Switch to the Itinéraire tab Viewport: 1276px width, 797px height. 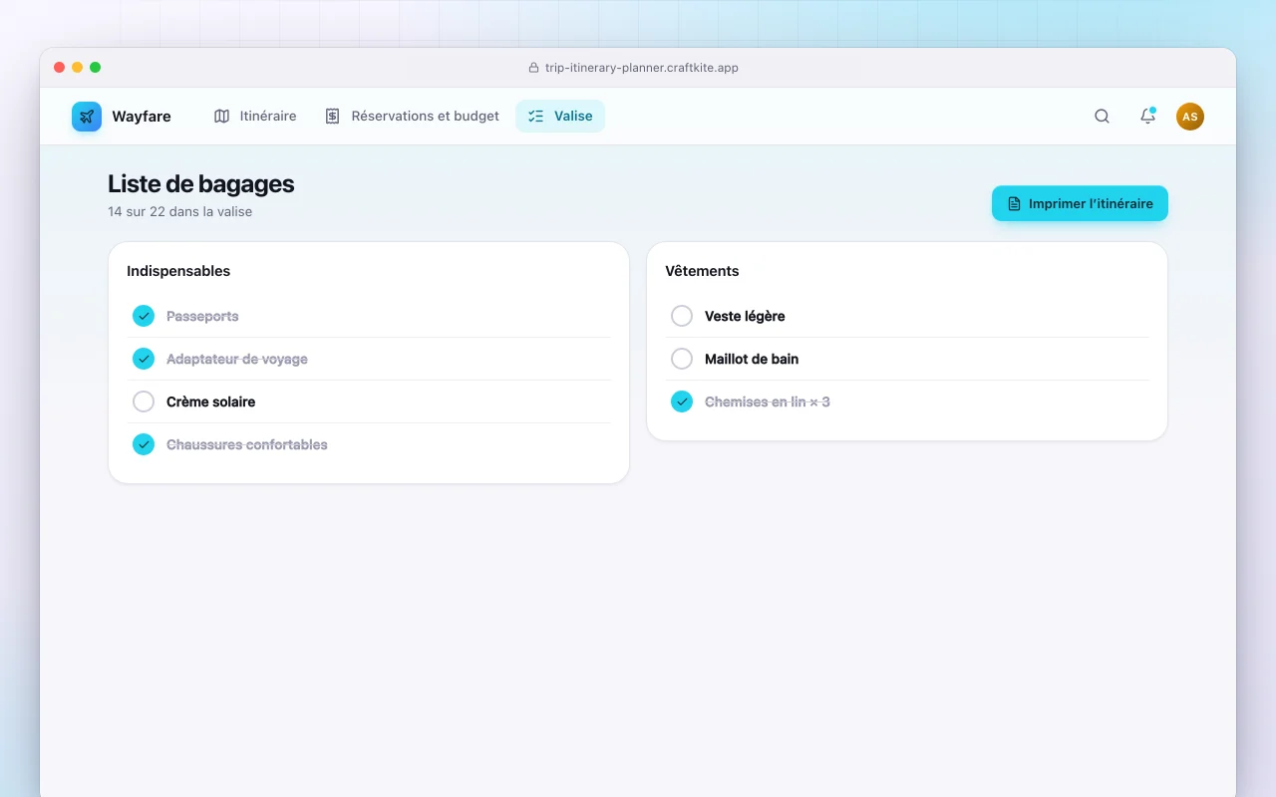[x=255, y=117]
